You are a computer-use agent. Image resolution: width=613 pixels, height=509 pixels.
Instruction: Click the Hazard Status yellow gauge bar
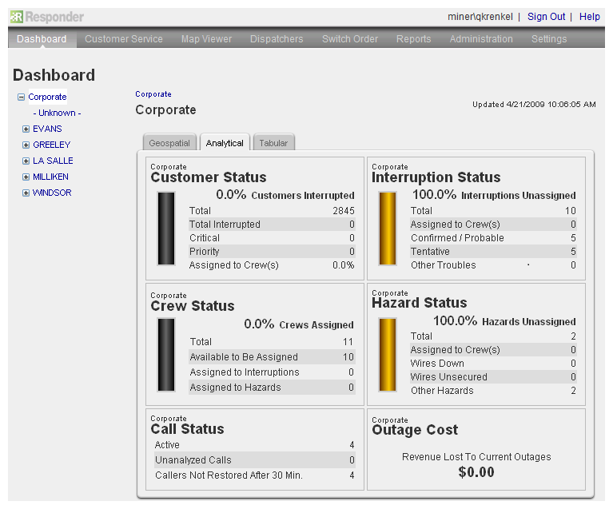388,355
